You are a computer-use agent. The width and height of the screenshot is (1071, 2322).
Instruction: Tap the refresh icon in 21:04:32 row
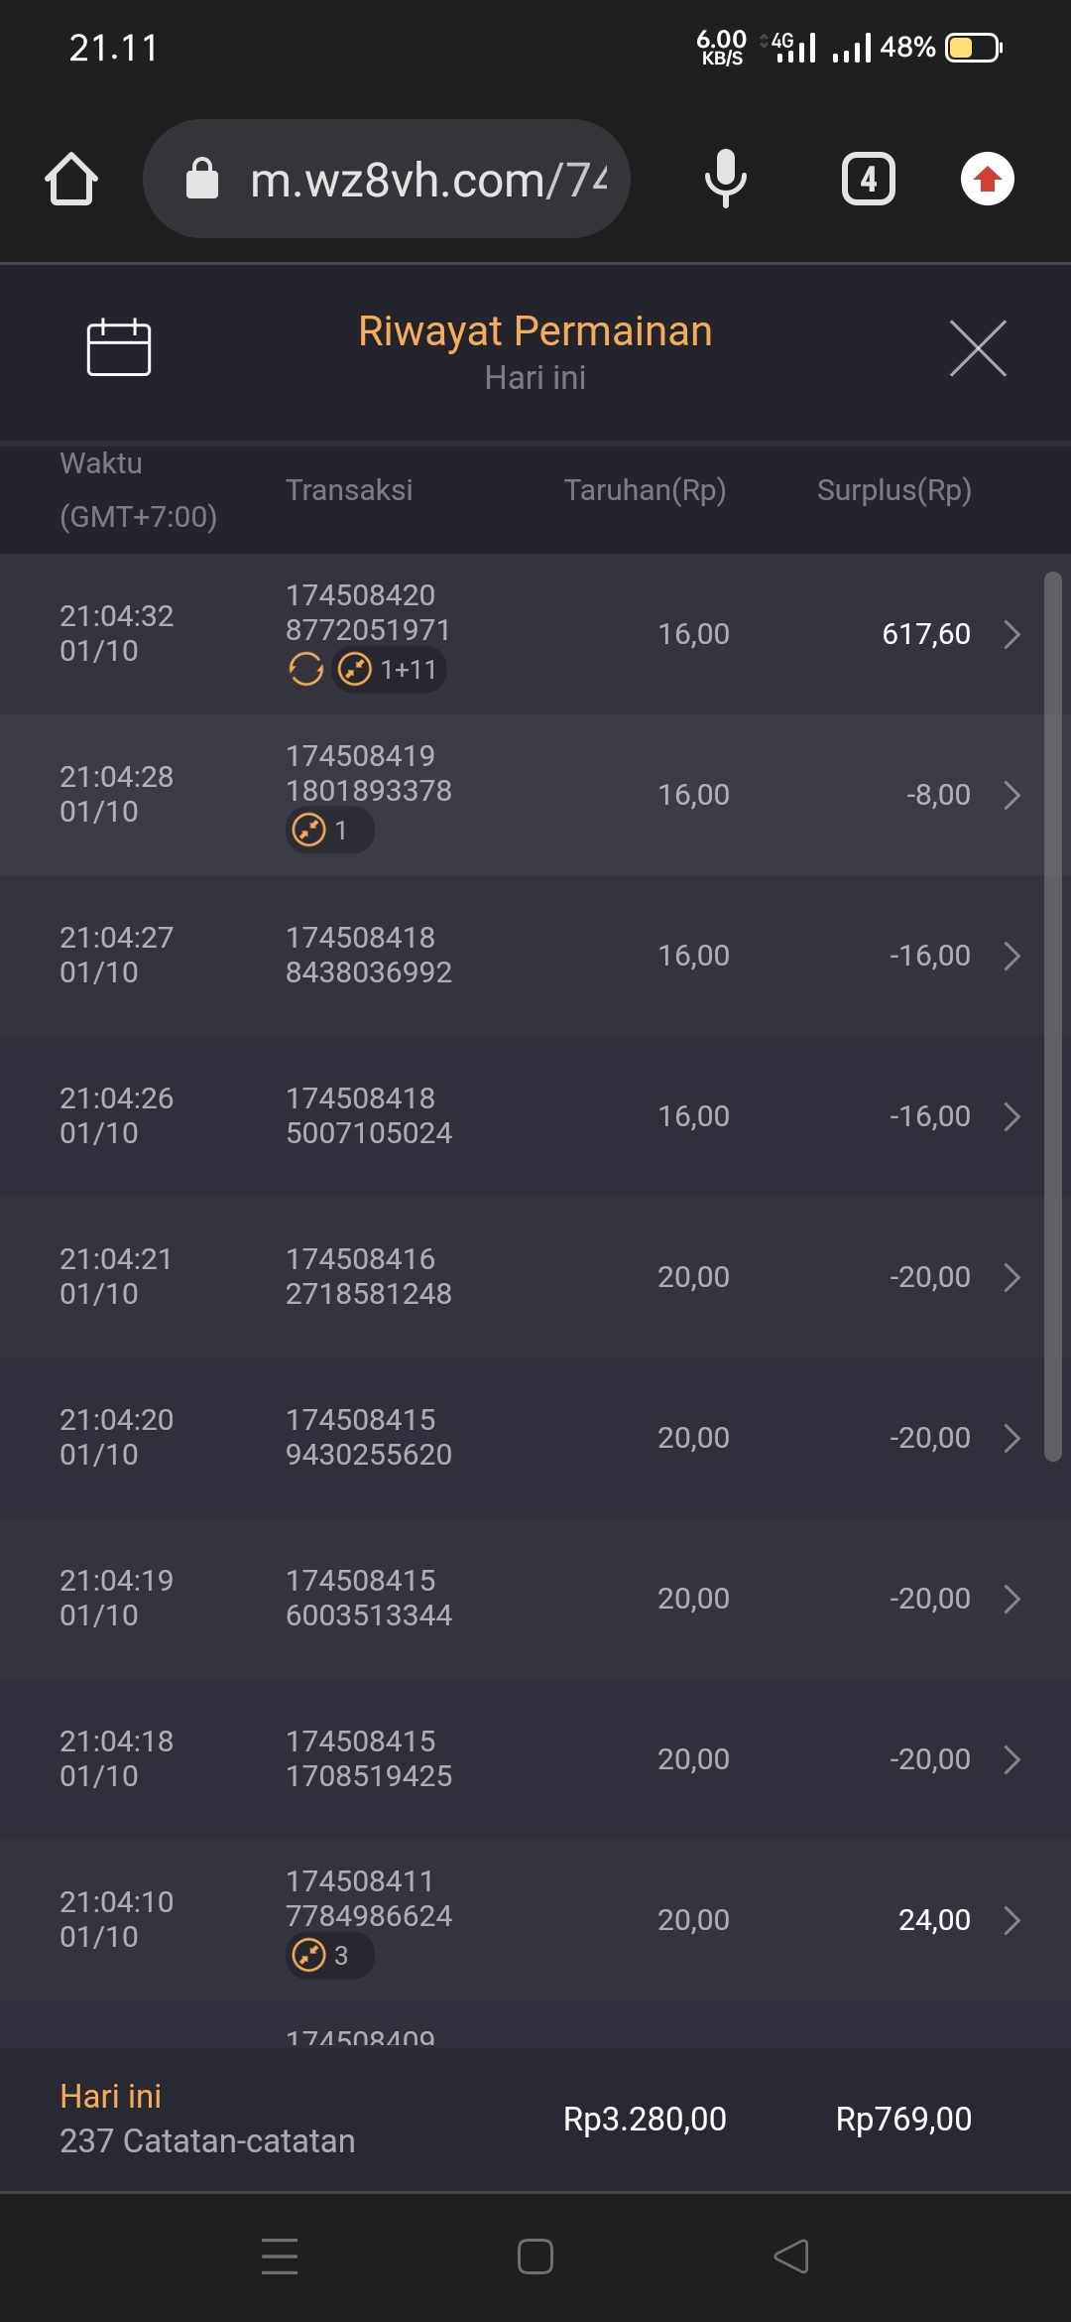pos(305,670)
